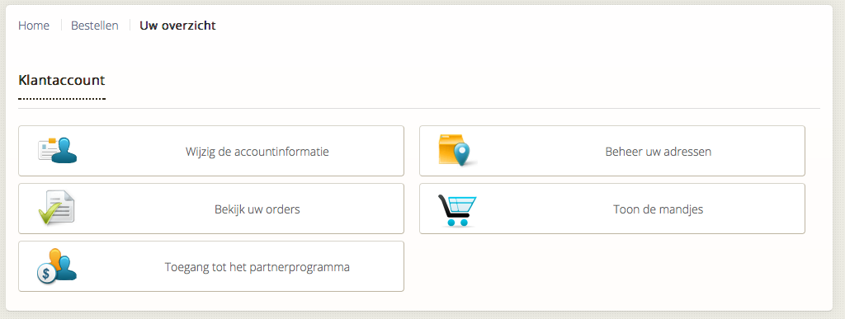Open Wijzig de accountinformatie
Viewport: 845px width, 319px height.
(x=211, y=151)
